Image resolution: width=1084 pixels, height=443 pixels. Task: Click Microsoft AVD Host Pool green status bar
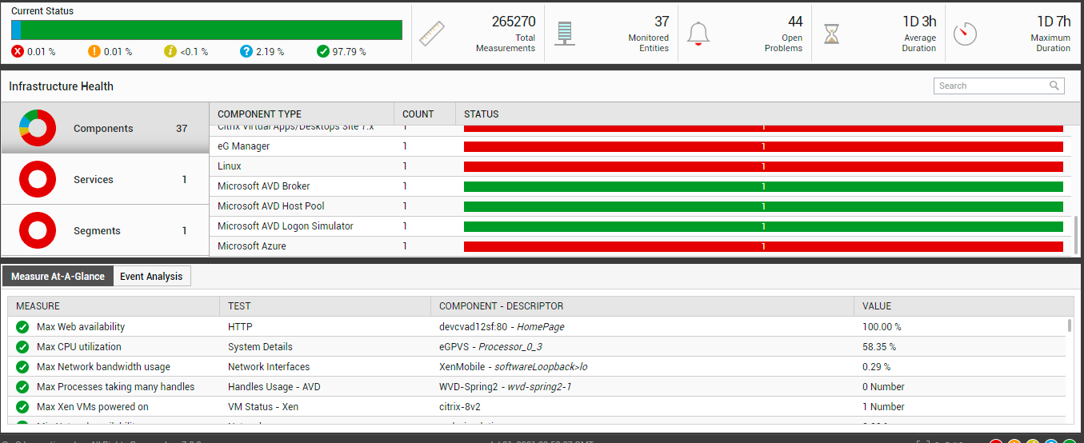(x=763, y=206)
